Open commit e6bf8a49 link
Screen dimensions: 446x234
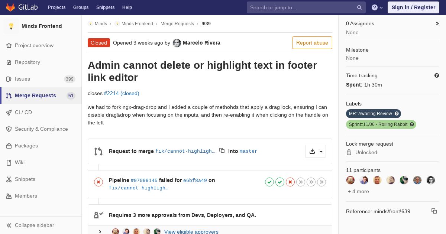point(195,180)
